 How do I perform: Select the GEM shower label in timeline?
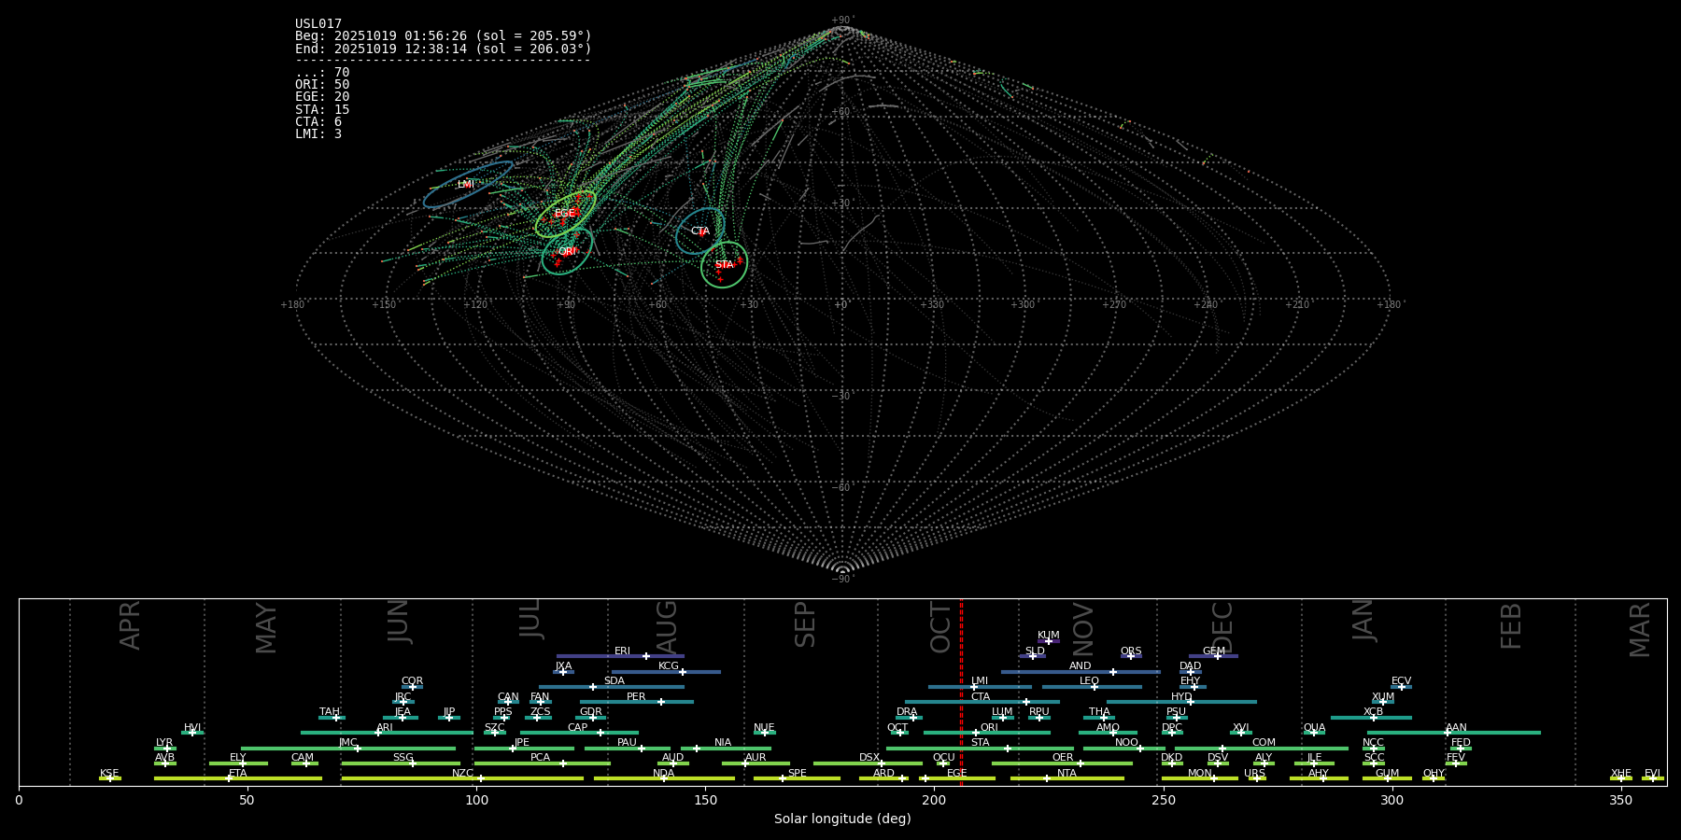pyautogui.click(x=1214, y=651)
